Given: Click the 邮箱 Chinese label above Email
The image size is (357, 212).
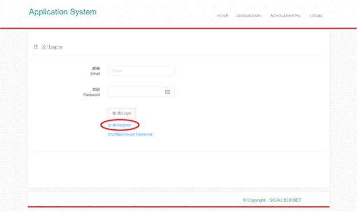Looking at the screenshot, I should point(96,68).
